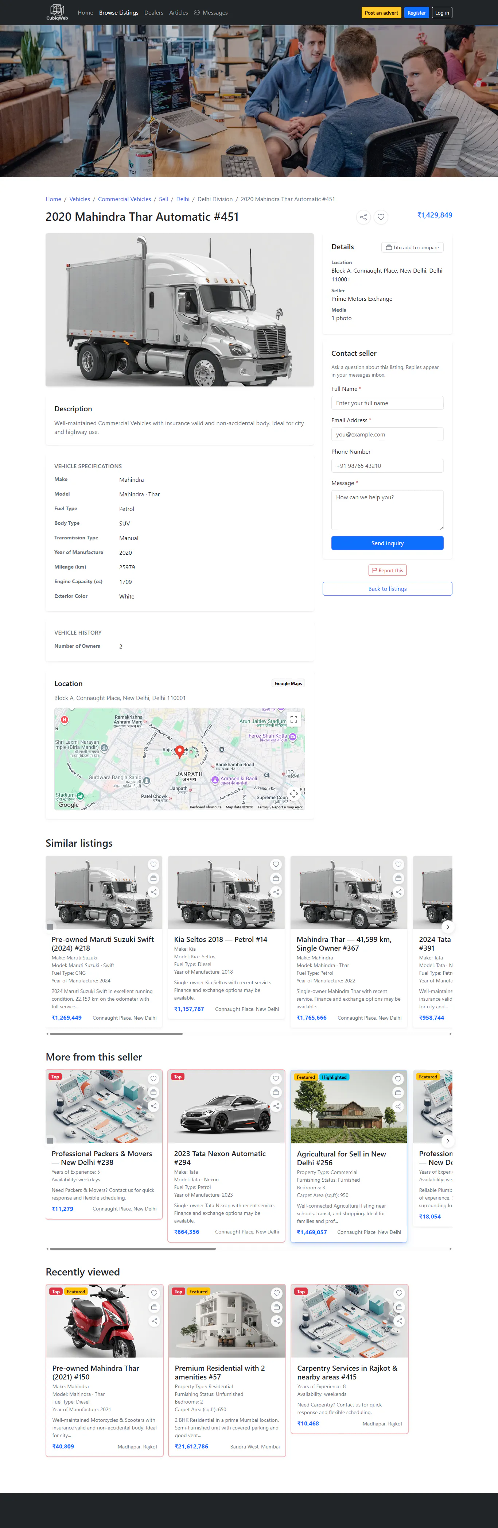
Task: Open Home in top navigation
Action: coord(85,12)
